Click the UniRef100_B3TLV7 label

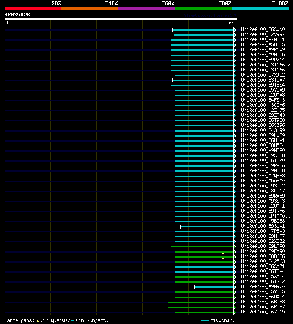click(263, 80)
